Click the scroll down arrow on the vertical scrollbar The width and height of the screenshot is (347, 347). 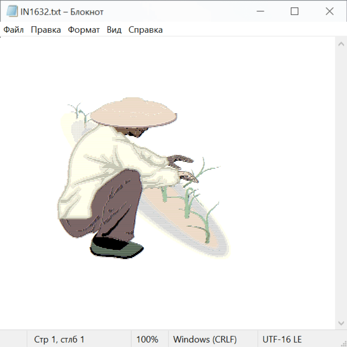(341, 323)
